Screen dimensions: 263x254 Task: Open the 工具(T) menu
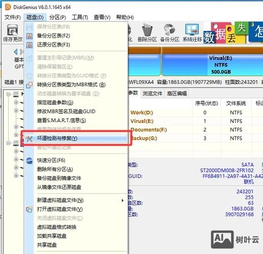tap(80, 17)
